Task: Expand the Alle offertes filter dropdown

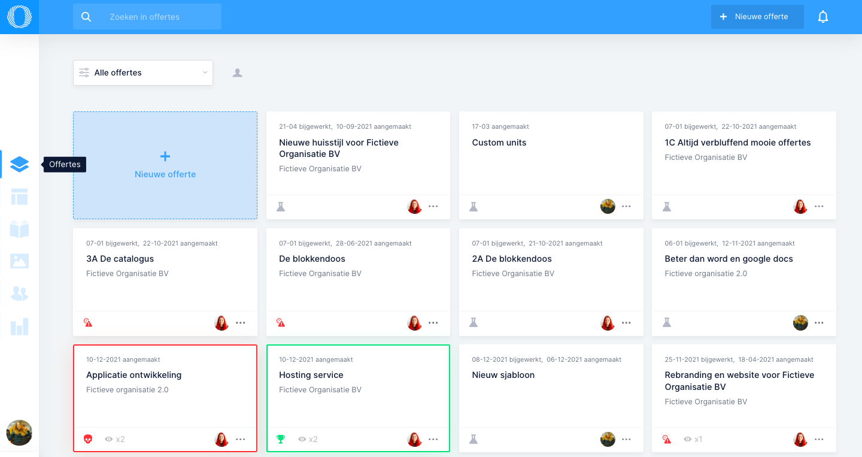Action: coord(143,72)
